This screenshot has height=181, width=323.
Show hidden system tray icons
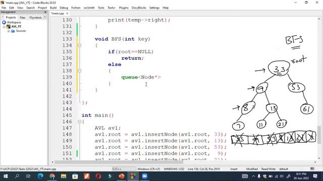click(x=253, y=176)
